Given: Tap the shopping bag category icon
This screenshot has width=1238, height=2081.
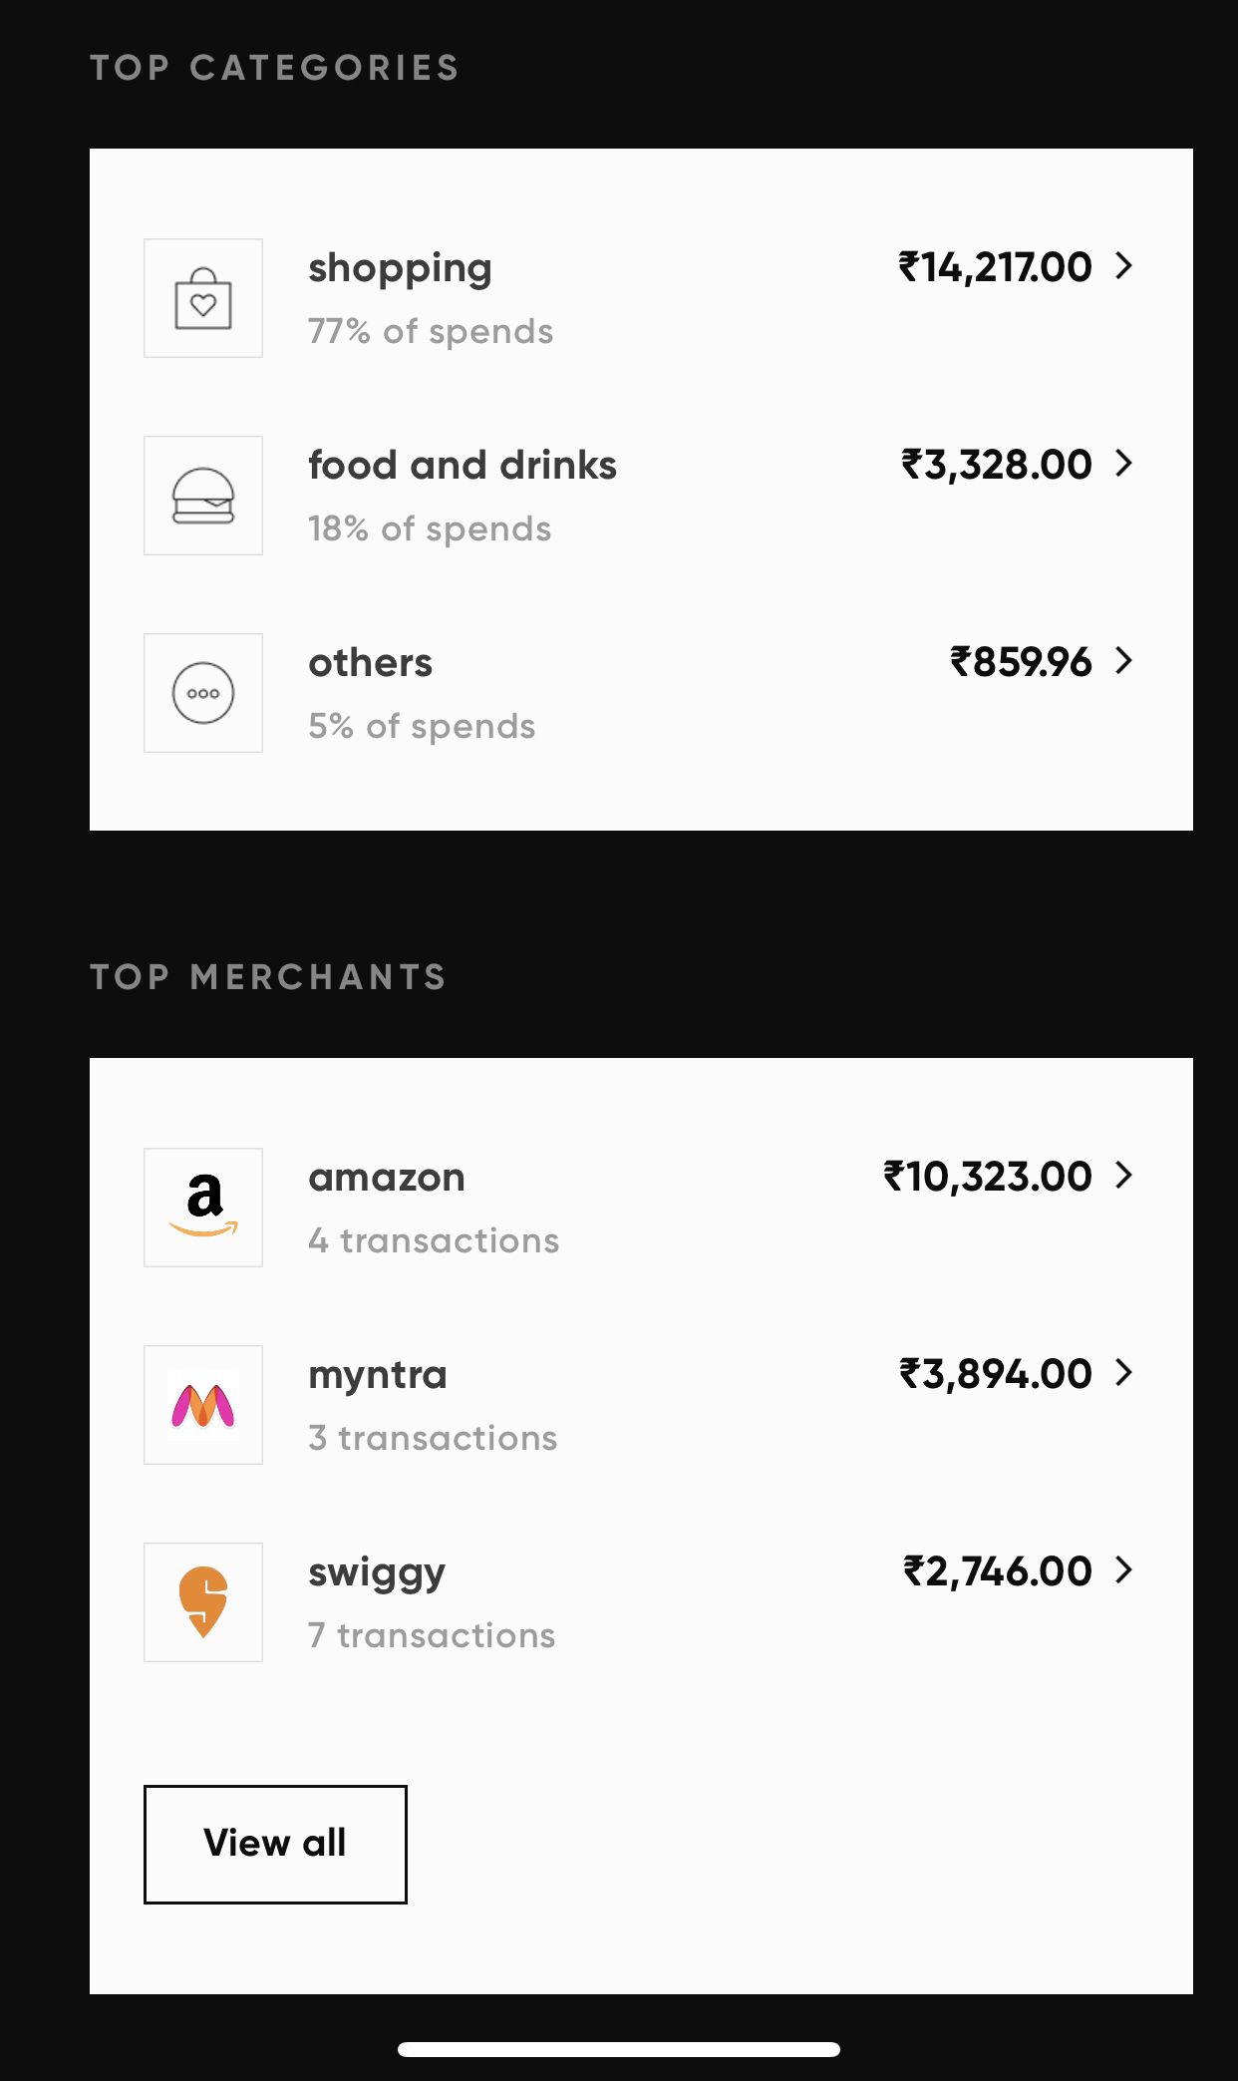Looking at the screenshot, I should [203, 298].
